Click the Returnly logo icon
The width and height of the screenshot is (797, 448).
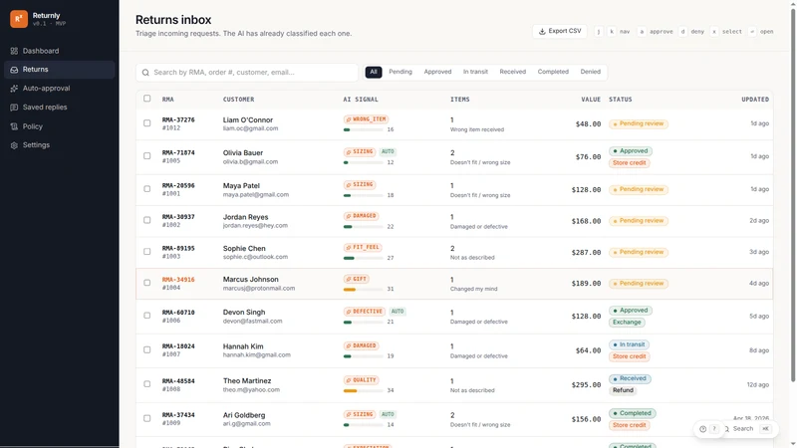click(x=19, y=19)
